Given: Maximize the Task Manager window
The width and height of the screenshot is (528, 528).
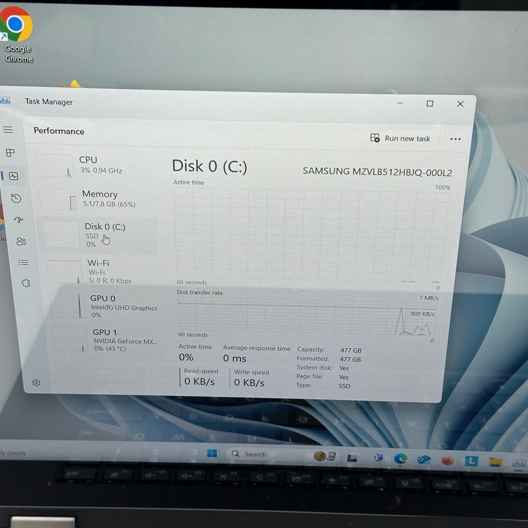Looking at the screenshot, I should pos(430,104).
